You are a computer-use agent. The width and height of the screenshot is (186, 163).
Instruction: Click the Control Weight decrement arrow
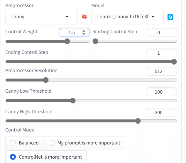pyautogui.click(x=84, y=34)
